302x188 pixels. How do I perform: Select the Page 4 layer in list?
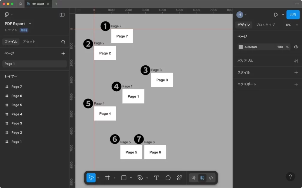pyautogui.click(x=17, y=114)
